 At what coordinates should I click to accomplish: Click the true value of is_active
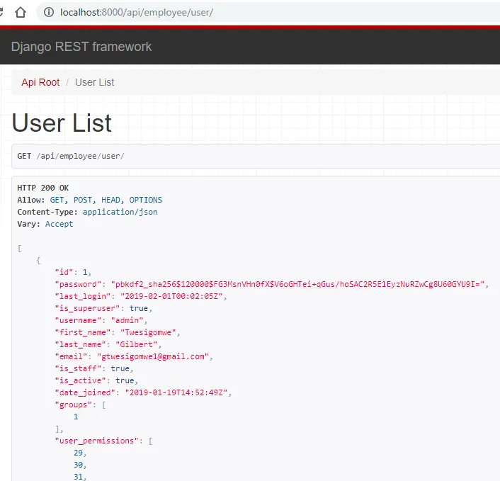click(125, 380)
